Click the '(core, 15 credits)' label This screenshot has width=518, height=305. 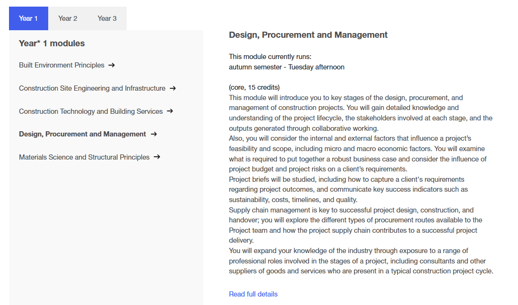click(x=254, y=87)
